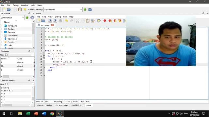Open the Workspace filter text dropdown
Screen dimensions: 209x117
33,55
